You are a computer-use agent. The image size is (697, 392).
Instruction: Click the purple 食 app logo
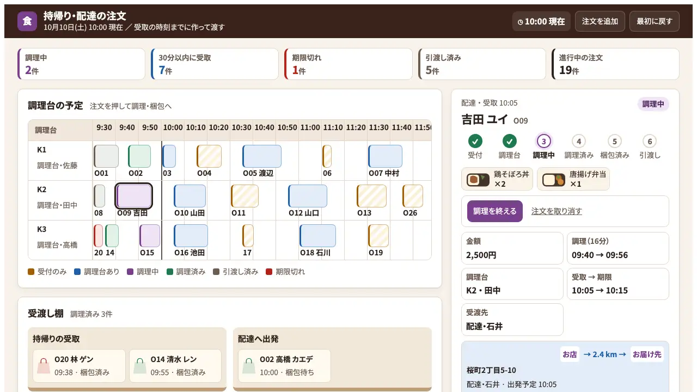[x=27, y=21]
